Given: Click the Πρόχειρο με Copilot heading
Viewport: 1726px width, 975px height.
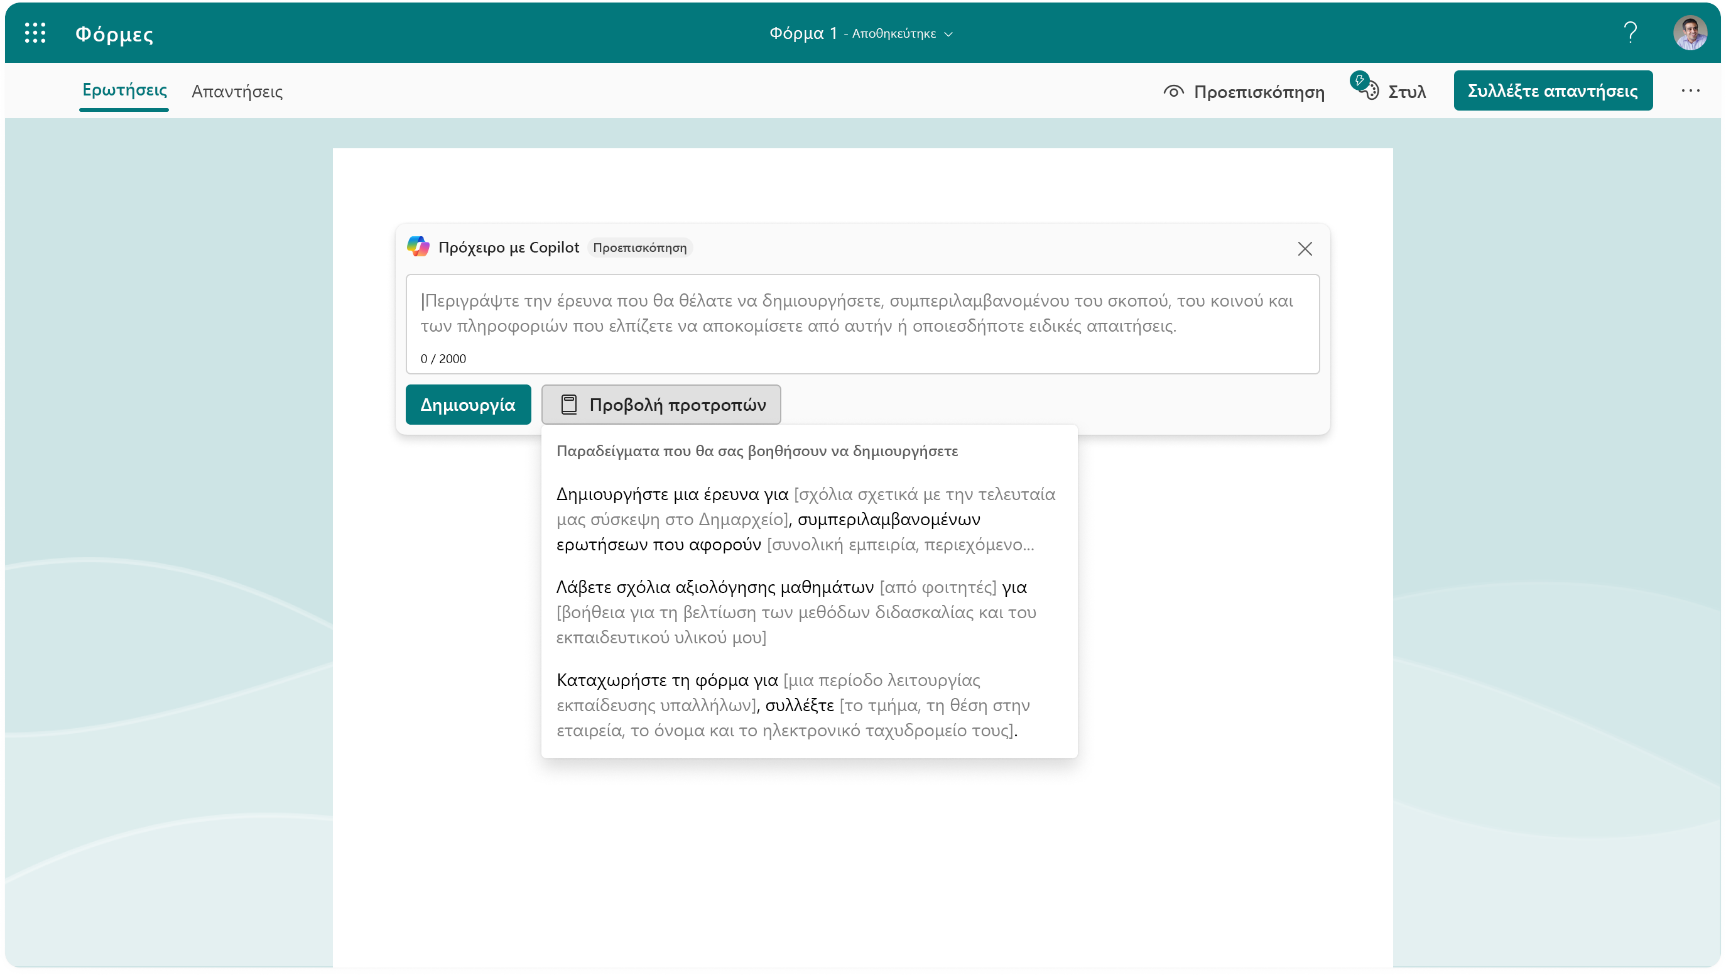Looking at the screenshot, I should coord(509,248).
